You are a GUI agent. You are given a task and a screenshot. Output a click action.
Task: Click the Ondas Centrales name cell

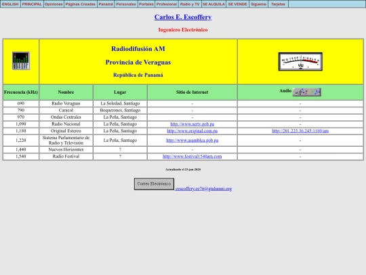click(66, 117)
